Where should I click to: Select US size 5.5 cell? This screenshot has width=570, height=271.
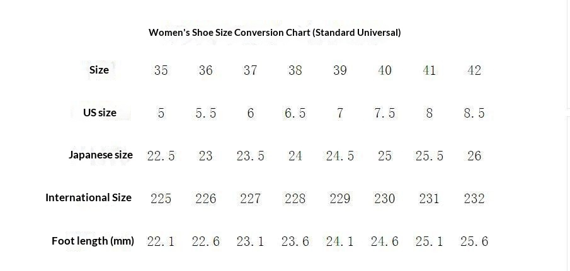coord(206,113)
